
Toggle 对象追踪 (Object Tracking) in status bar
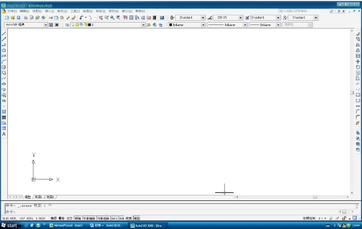[103, 218]
